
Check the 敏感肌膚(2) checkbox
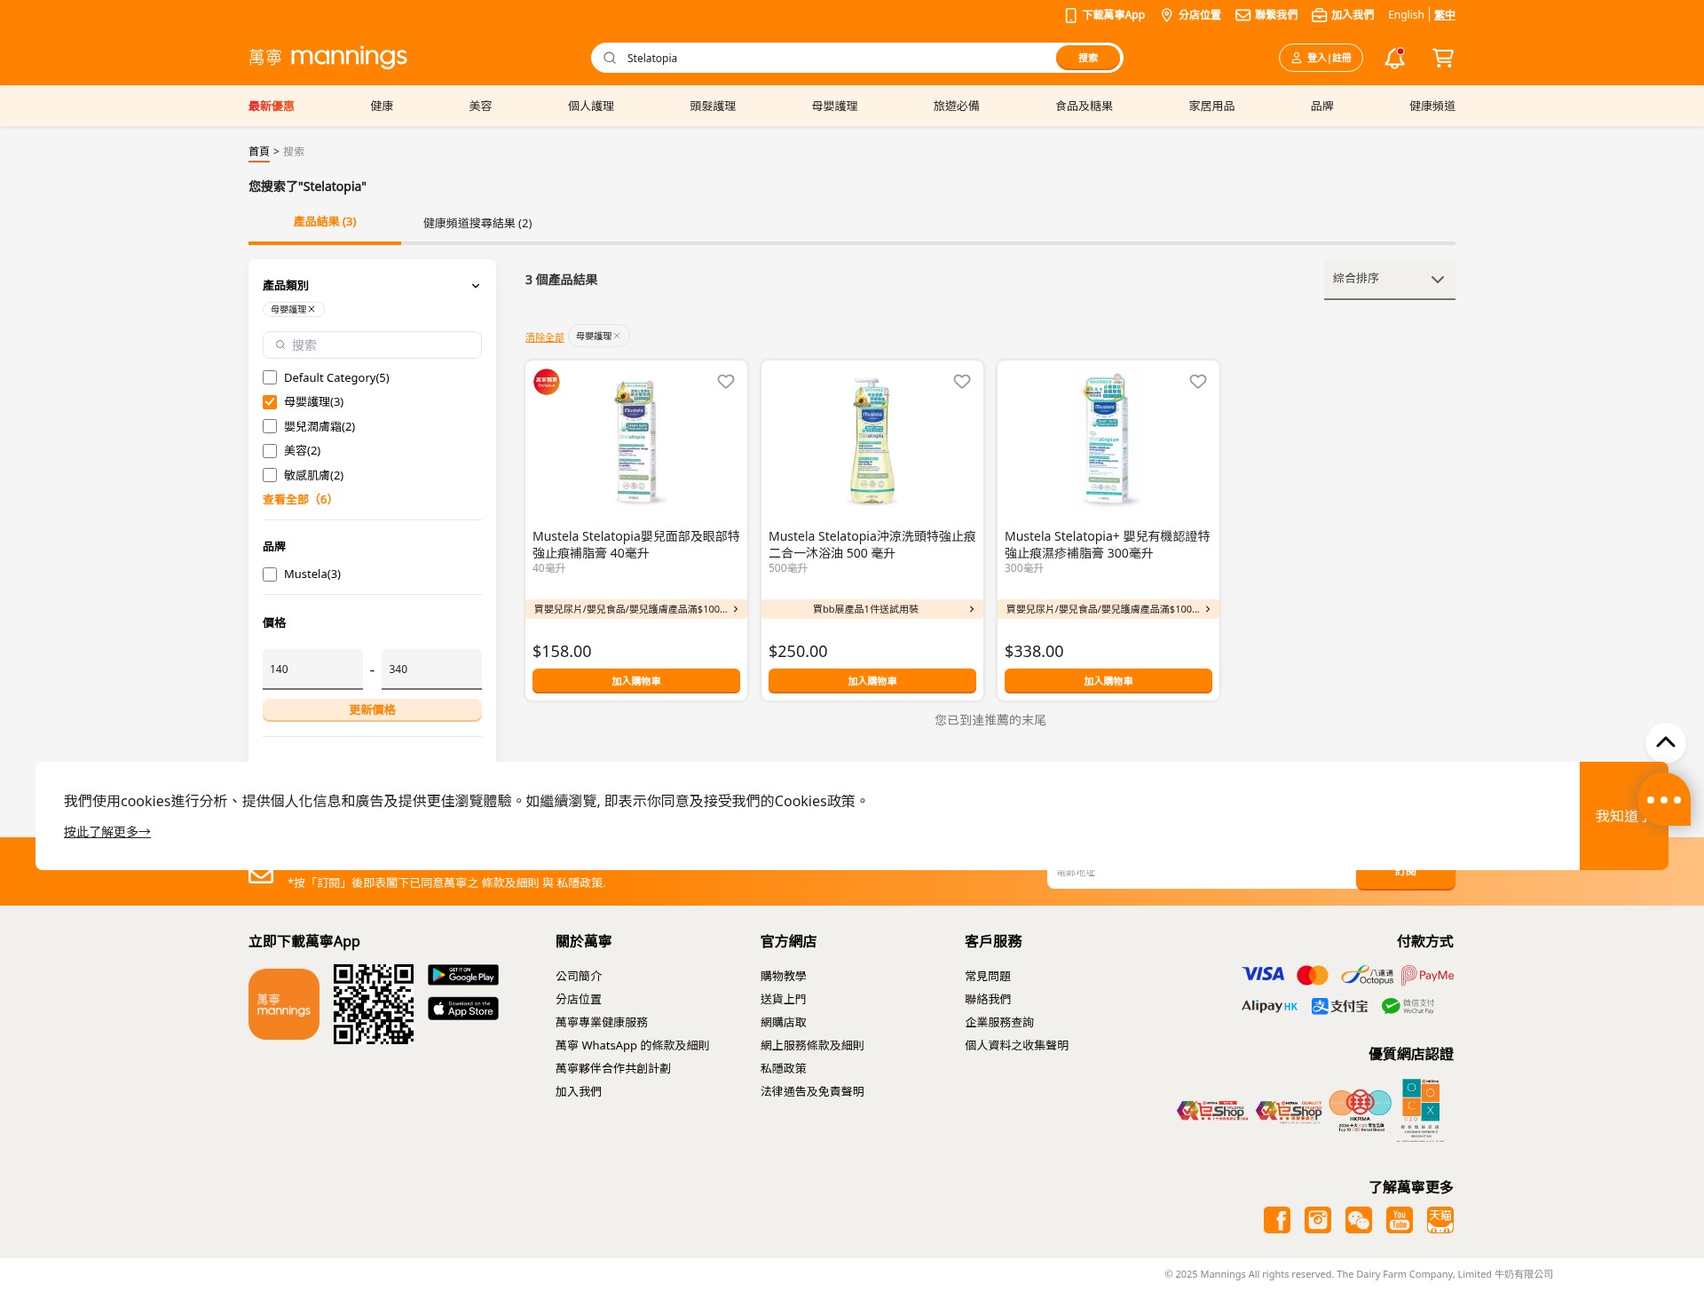pyautogui.click(x=270, y=476)
